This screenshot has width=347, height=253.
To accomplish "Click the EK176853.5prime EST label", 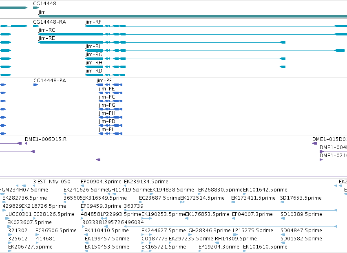I will (x=207, y=215).
